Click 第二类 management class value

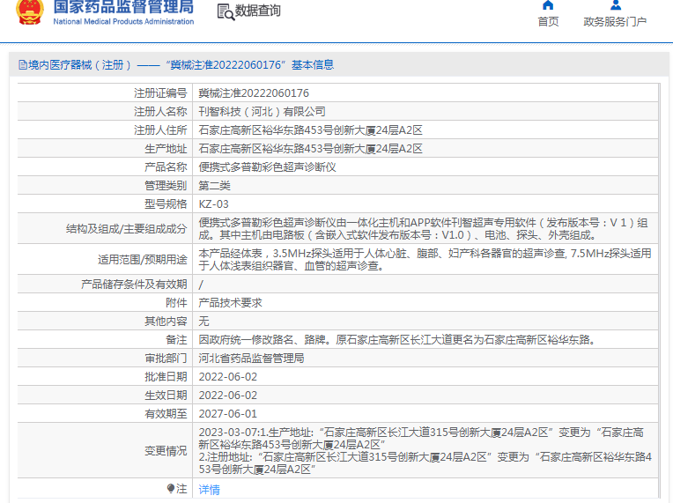pos(214,185)
